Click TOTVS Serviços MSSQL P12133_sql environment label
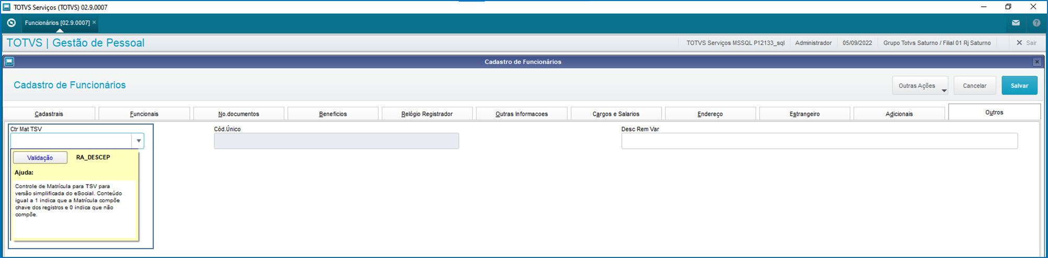1048x258 pixels. pos(735,43)
